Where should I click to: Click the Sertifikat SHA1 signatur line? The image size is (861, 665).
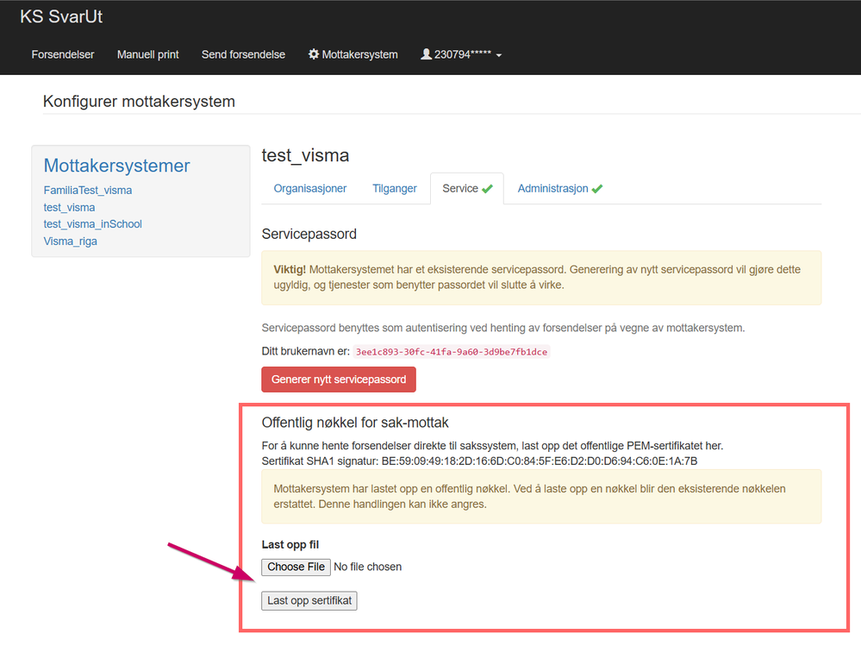click(x=479, y=461)
